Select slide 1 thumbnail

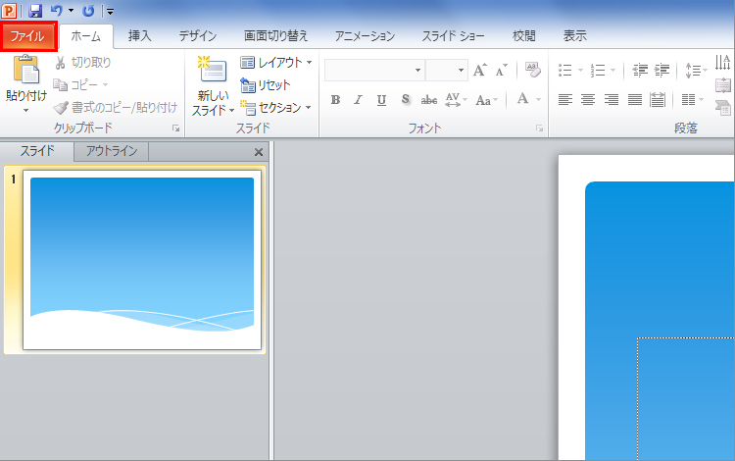tap(142, 260)
